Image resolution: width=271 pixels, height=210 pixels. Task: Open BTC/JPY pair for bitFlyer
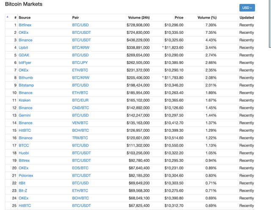(x=80, y=63)
